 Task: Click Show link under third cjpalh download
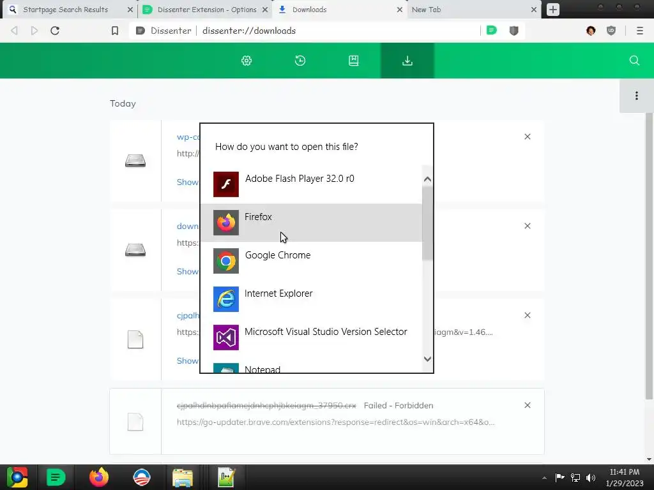click(188, 361)
